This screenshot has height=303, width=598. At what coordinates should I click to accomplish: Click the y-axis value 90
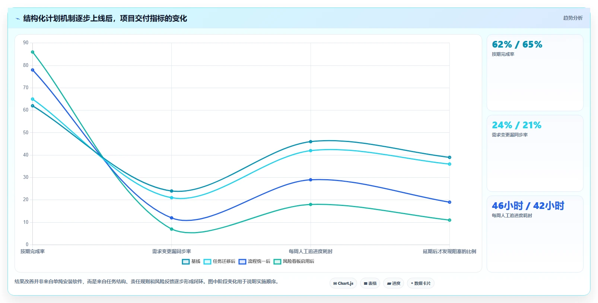(26, 43)
